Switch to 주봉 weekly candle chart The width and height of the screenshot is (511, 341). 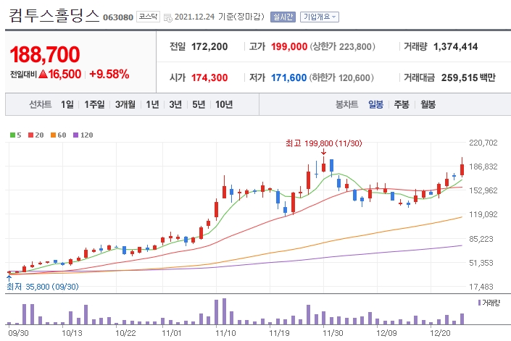coord(402,104)
